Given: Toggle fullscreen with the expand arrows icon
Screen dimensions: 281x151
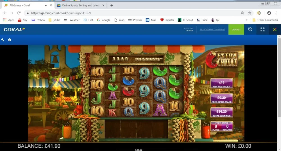Looking at the screenshot, I should point(262,29).
